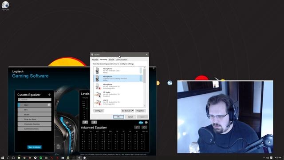The image size is (284, 160).
Task: Close the Sound dialog window
Action: pyautogui.click(x=146, y=54)
